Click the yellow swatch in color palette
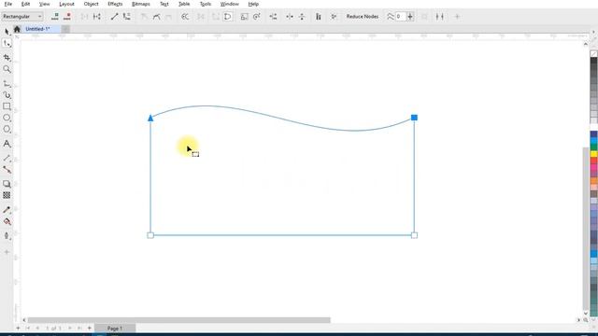 [594, 154]
